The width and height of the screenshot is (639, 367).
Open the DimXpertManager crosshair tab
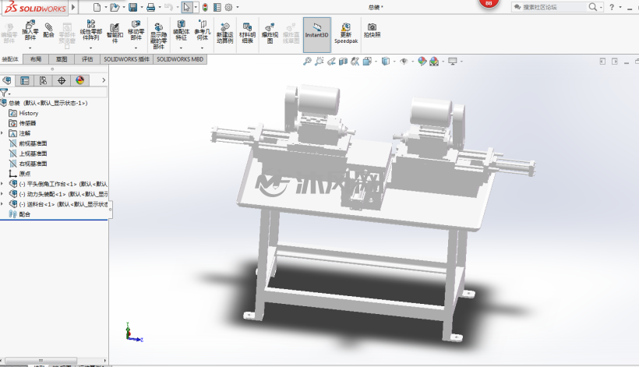pos(62,80)
